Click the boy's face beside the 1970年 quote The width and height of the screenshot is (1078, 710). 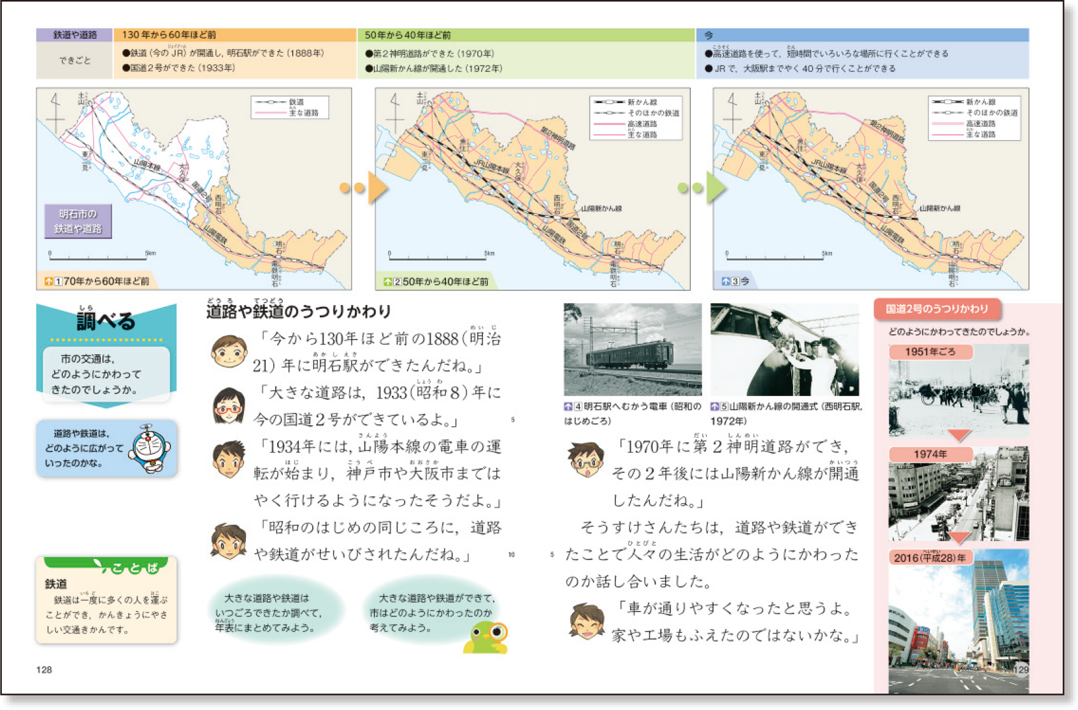click(586, 460)
